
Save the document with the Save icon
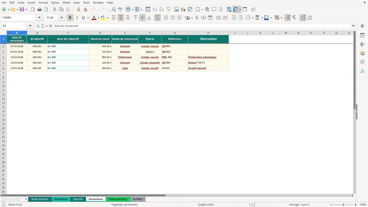[x=22, y=10]
